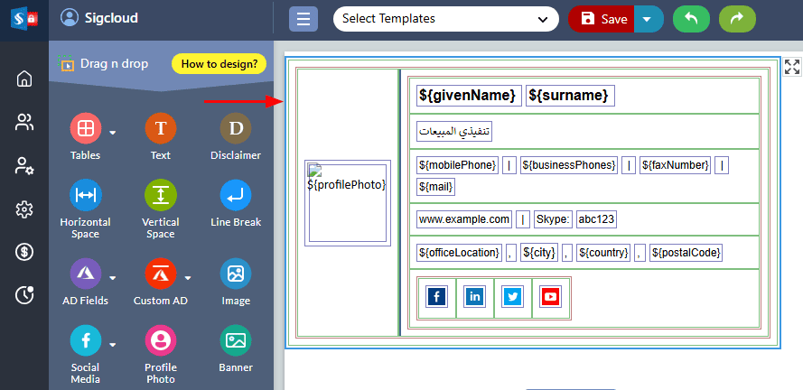Click the Save button
The width and height of the screenshot is (803, 390).
pos(603,19)
